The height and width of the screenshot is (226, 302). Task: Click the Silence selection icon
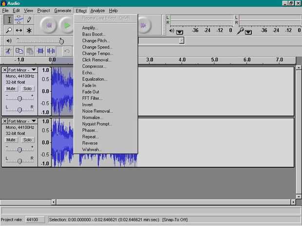(51, 51)
